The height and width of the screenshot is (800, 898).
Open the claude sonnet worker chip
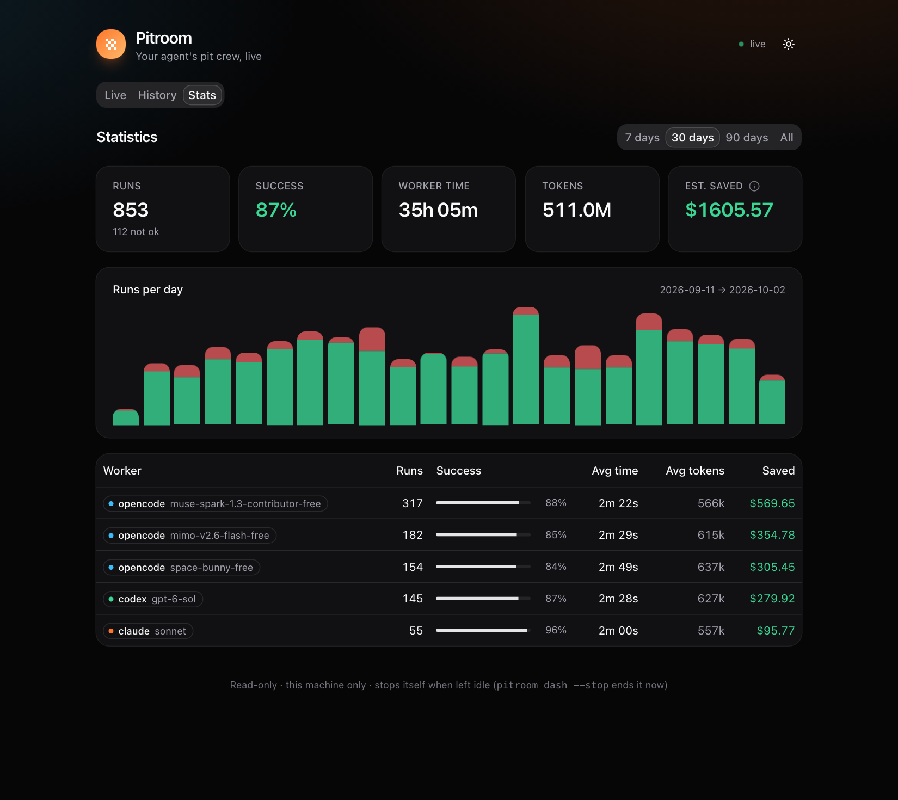pyautogui.click(x=148, y=631)
